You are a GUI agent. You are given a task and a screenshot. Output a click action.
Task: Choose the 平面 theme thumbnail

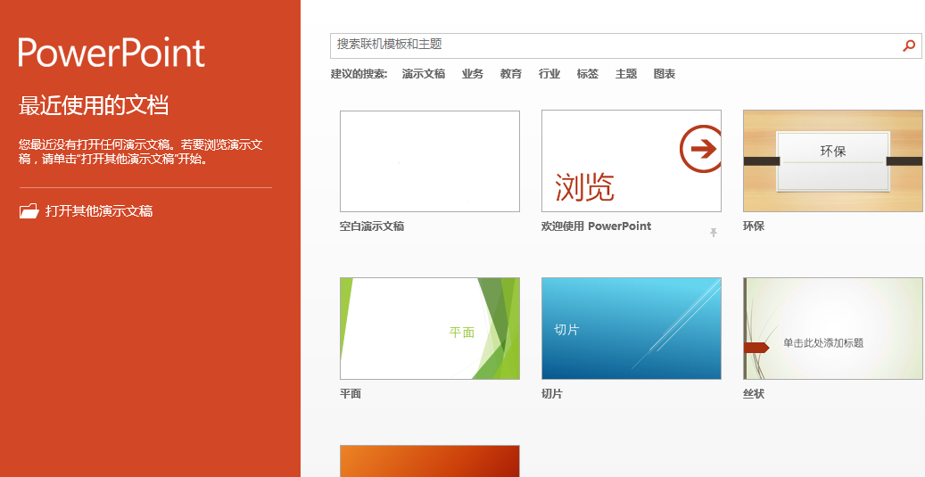click(430, 328)
